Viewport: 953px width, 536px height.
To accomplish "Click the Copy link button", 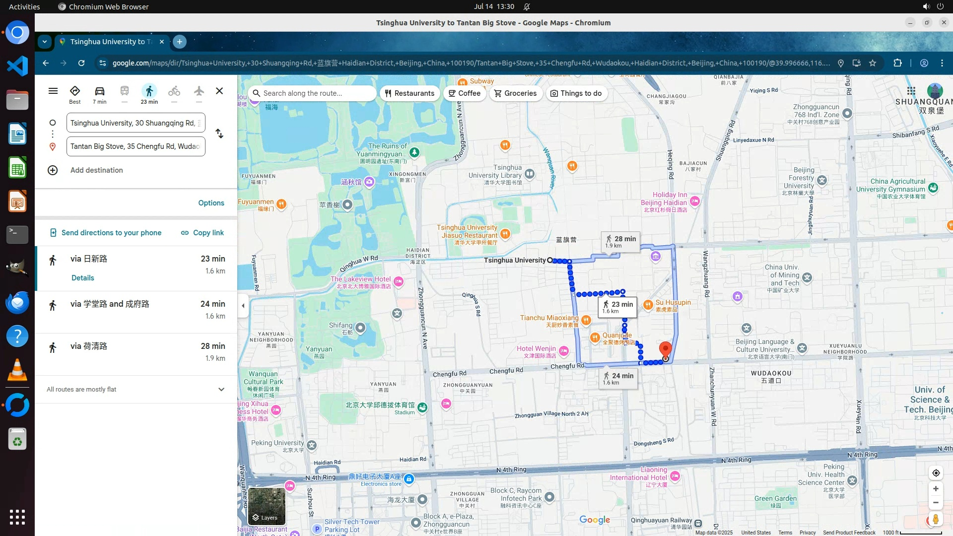I will pos(203,233).
